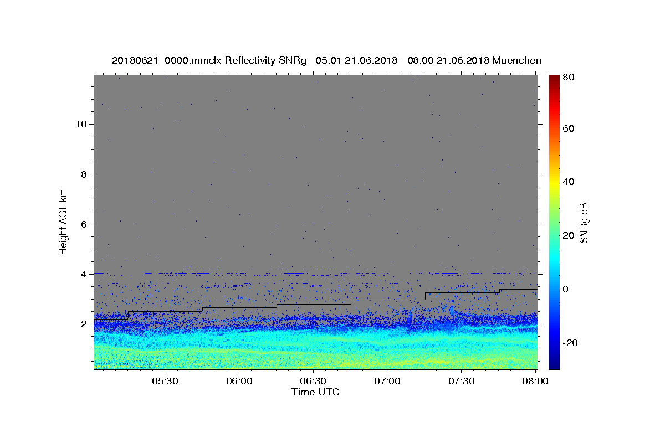Image resolution: width=665 pixels, height=443 pixels.
Task: Click the 05:30 time tick label
Action: pyautogui.click(x=165, y=381)
